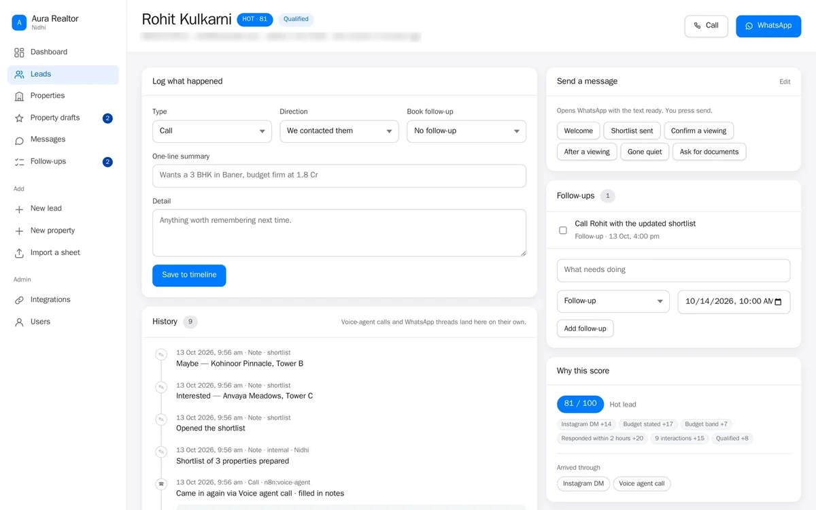This screenshot has width=816, height=510.
Task: Click the 9 interactions +15 tag
Action: [x=679, y=439]
